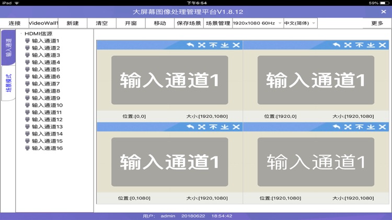
Task: Select 输入通道5 in the tree
Action: (x=46, y=69)
